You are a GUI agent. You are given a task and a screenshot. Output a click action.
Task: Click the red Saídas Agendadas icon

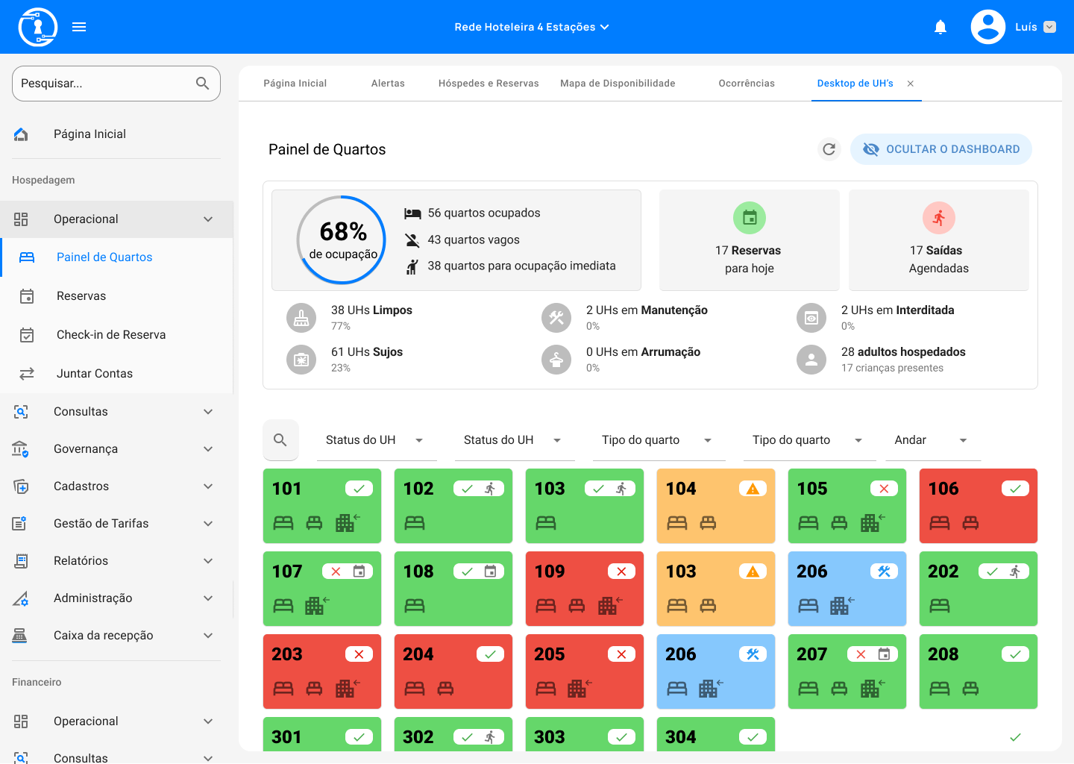point(938,218)
